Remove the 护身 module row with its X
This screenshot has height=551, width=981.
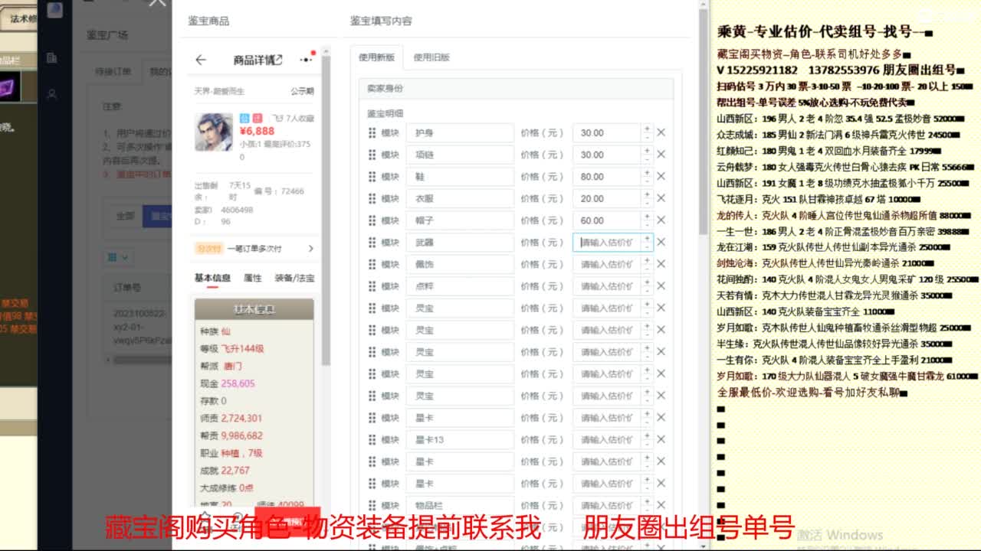(661, 132)
